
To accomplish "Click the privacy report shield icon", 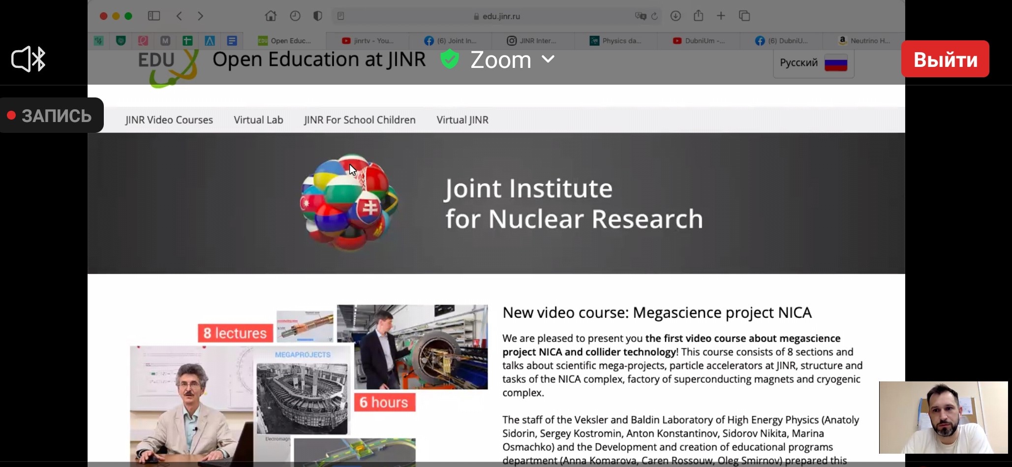I will pyautogui.click(x=318, y=16).
